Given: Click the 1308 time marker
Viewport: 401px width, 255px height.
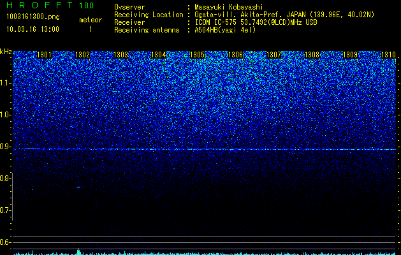Looking at the screenshot, I should tap(312, 55).
